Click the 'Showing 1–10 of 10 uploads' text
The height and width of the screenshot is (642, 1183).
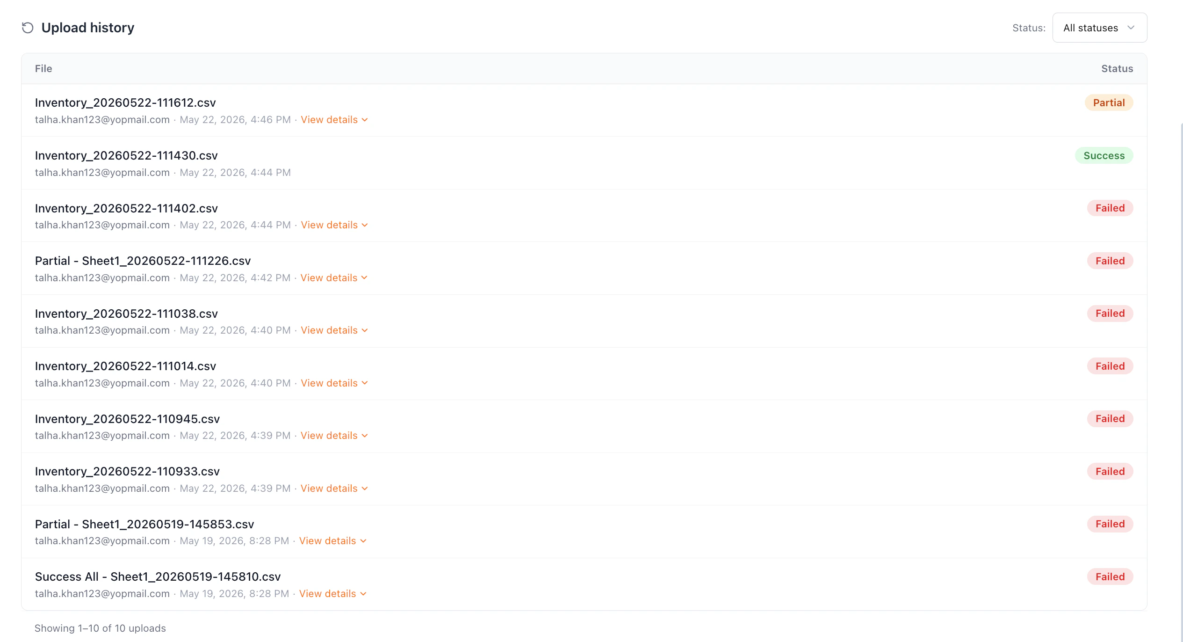pyautogui.click(x=100, y=628)
